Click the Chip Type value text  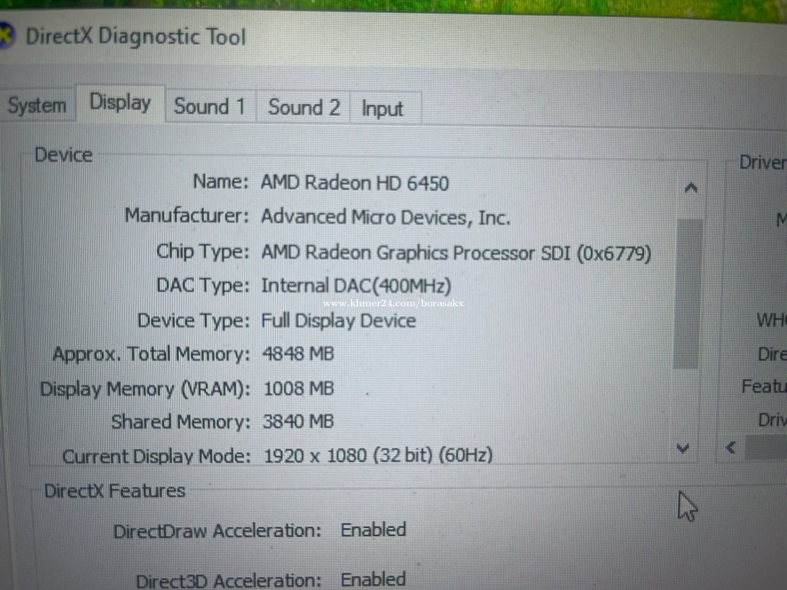[455, 253]
